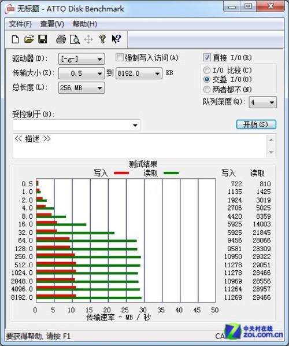Open Print Preview magnifier icon

pyautogui.click(x=75, y=39)
